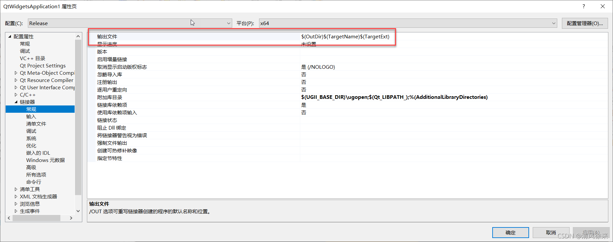Collapse the 链接器 tree node
The width and height of the screenshot is (613, 242).
click(x=16, y=102)
